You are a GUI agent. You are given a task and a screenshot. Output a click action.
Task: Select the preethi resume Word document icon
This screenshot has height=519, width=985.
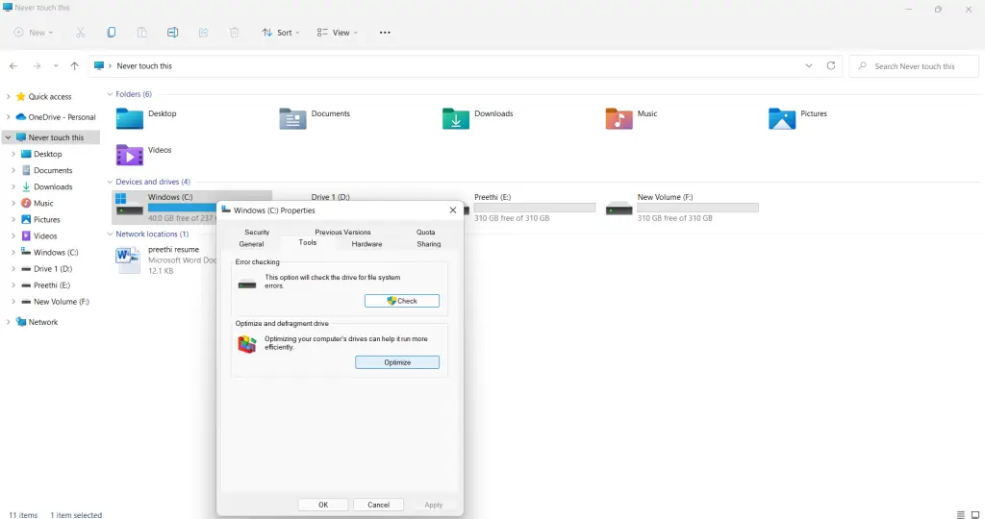click(x=129, y=259)
